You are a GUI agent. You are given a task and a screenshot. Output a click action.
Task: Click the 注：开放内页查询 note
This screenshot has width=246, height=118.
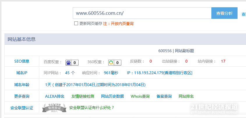tap(118, 23)
